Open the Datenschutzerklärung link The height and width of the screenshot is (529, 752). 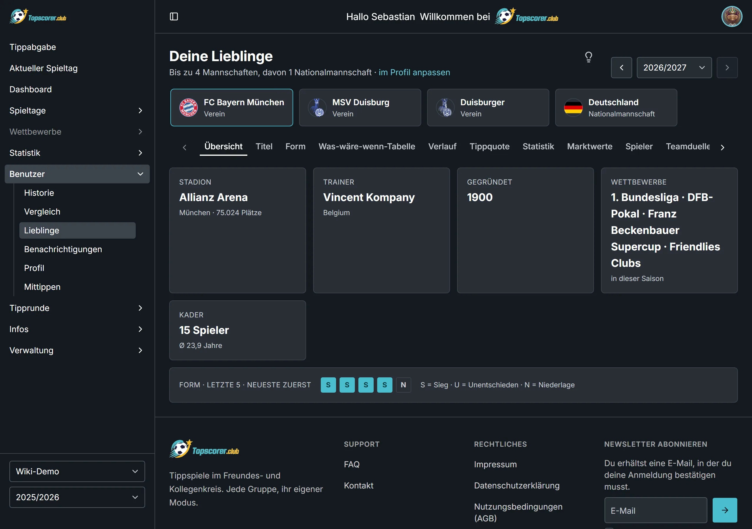tap(517, 486)
